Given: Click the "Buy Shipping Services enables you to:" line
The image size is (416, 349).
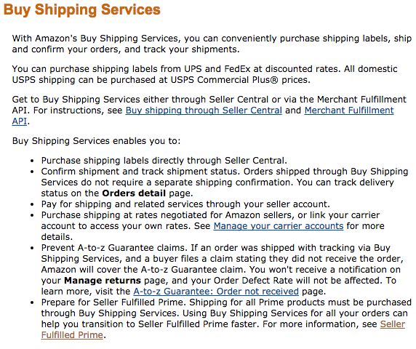Looking at the screenshot, I should (x=96, y=141).
